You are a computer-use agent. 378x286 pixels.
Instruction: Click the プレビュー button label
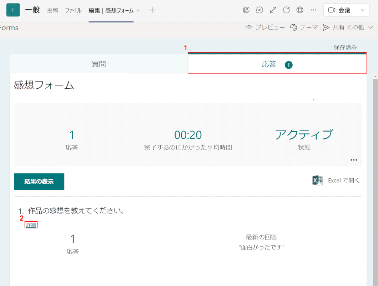click(x=270, y=28)
